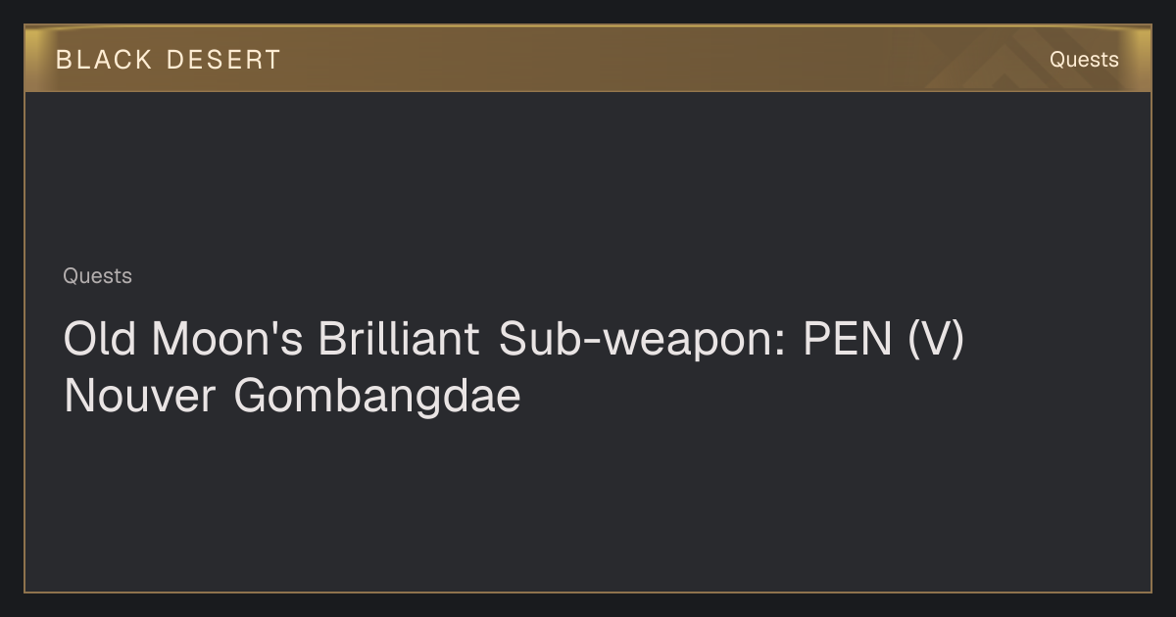Click the gold header banner center
Viewport: 1176px width, 617px height.
[x=588, y=59]
